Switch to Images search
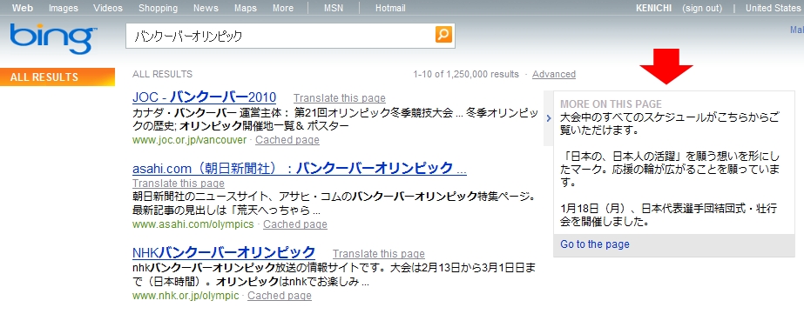Viewport: 804px width, 314px height. point(64,8)
